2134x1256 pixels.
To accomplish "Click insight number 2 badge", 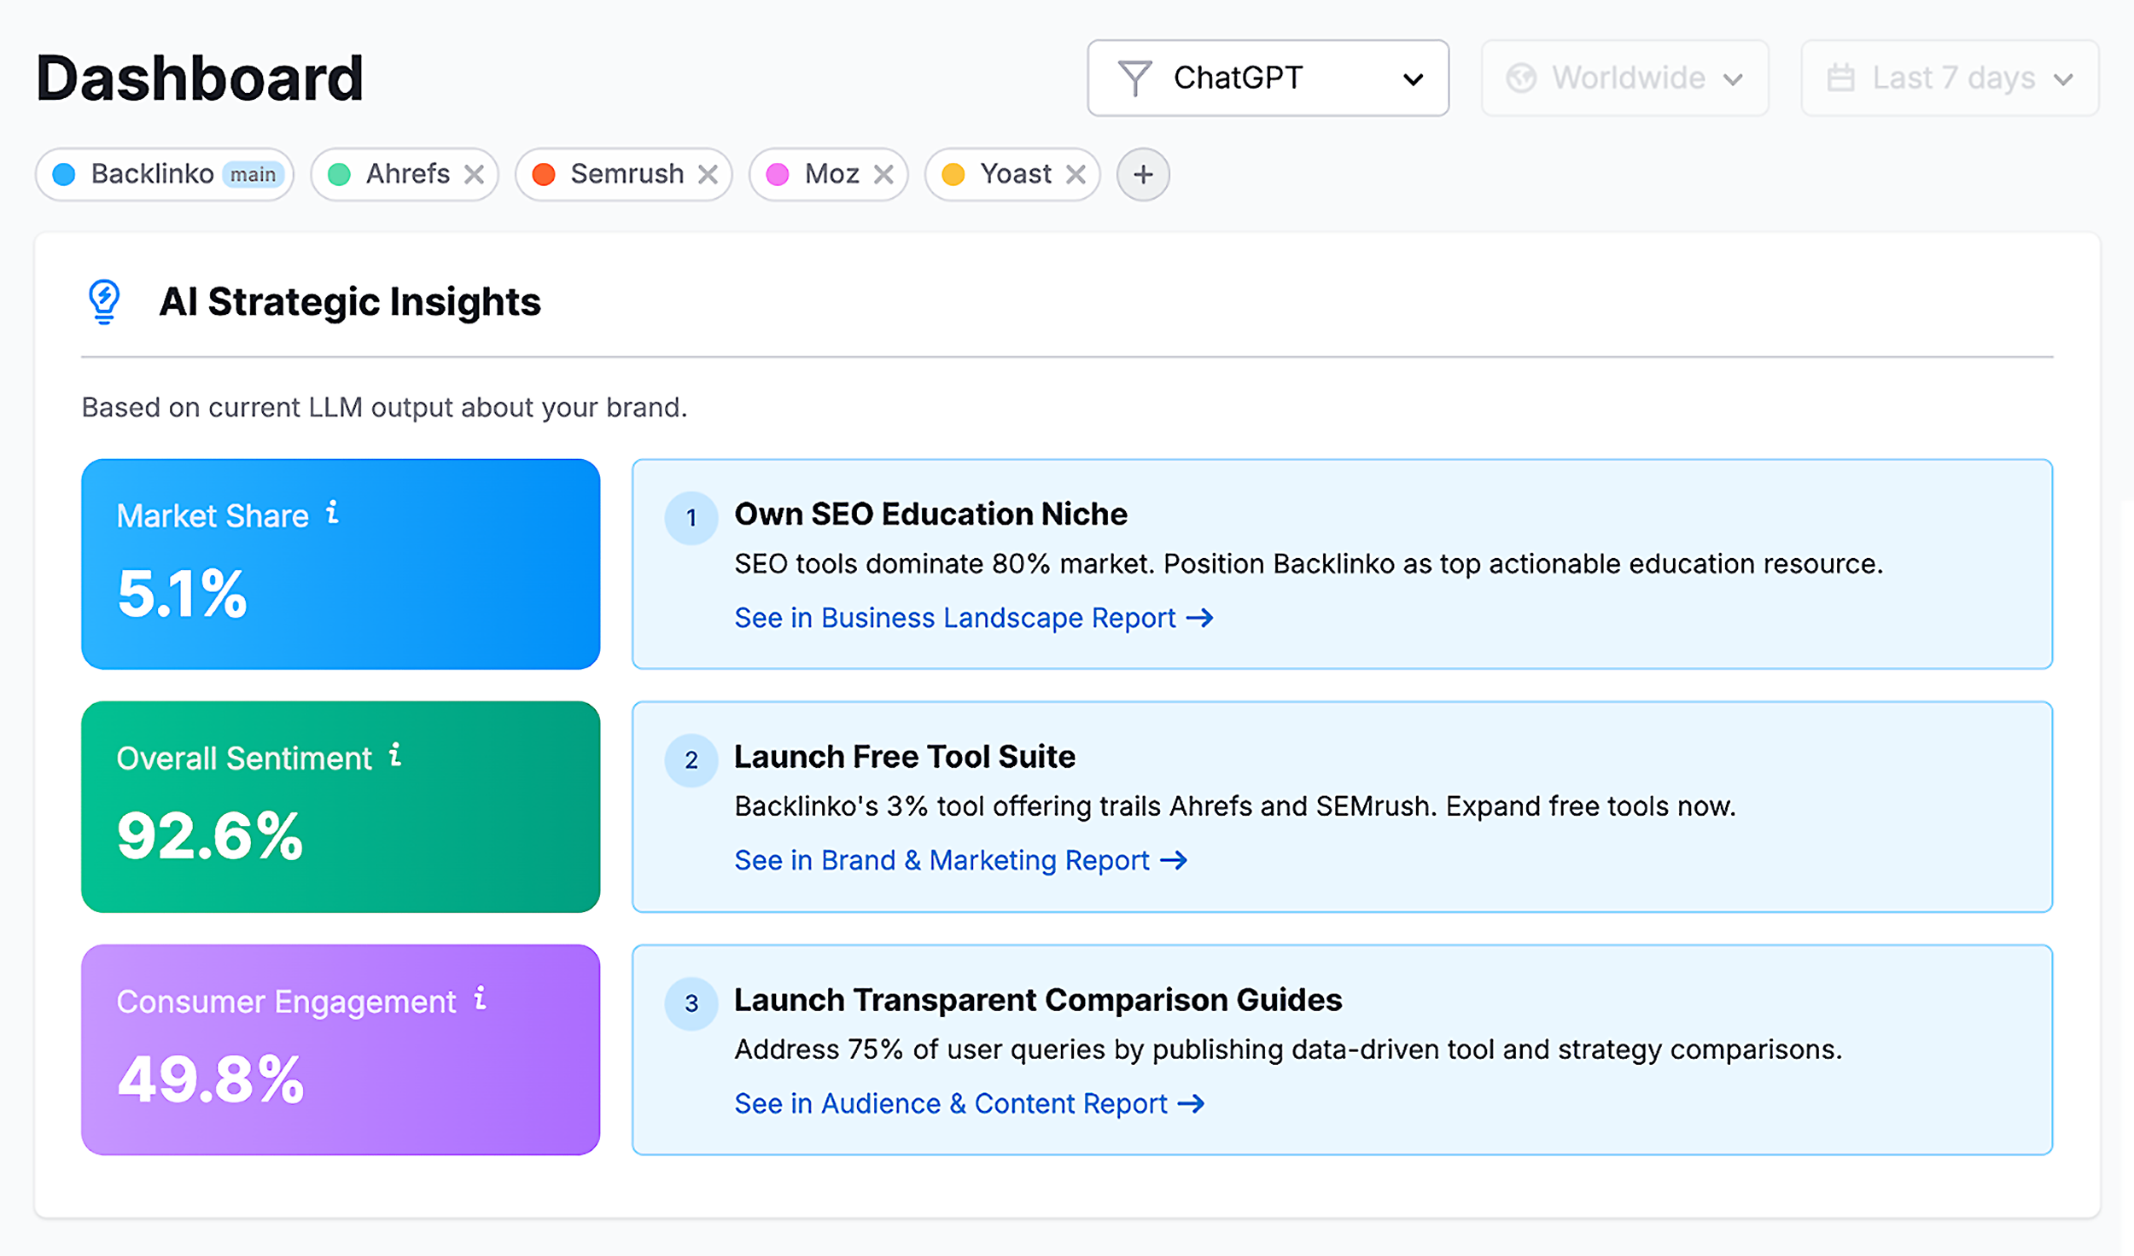I will 691,760.
